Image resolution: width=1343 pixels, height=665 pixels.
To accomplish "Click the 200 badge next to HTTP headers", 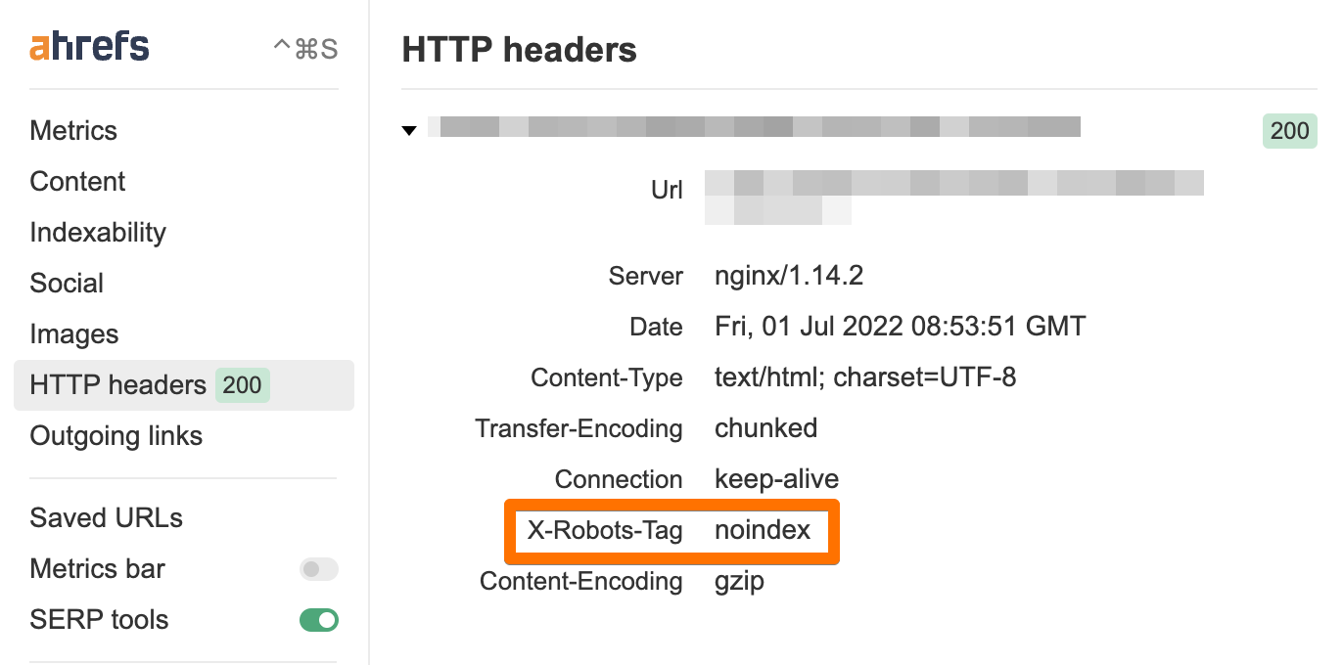I will [242, 384].
